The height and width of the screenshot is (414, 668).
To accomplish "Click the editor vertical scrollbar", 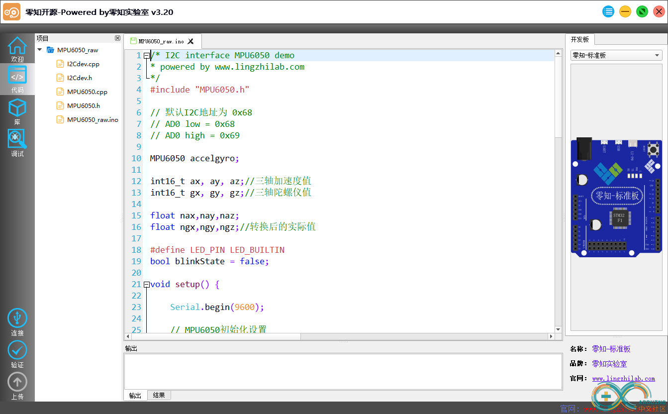I will pyautogui.click(x=558, y=192).
